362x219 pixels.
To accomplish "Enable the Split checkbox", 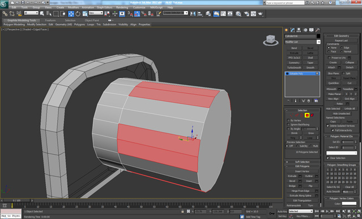I will pos(343,73).
